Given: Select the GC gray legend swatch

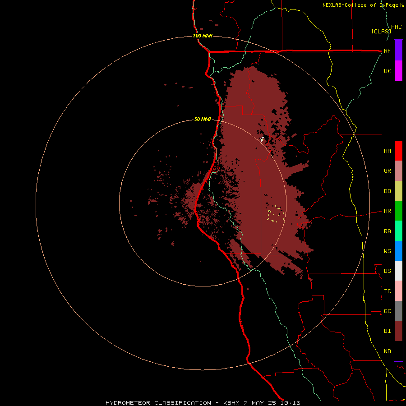Looking at the screenshot, I should click(x=398, y=311).
